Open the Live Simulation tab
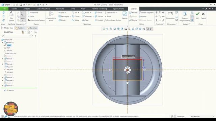Viewport: 216px width, 121px height. pyautogui.click(x=43, y=9)
